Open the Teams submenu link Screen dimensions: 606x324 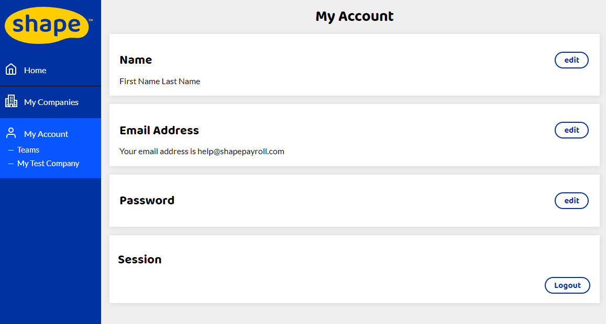tap(28, 149)
